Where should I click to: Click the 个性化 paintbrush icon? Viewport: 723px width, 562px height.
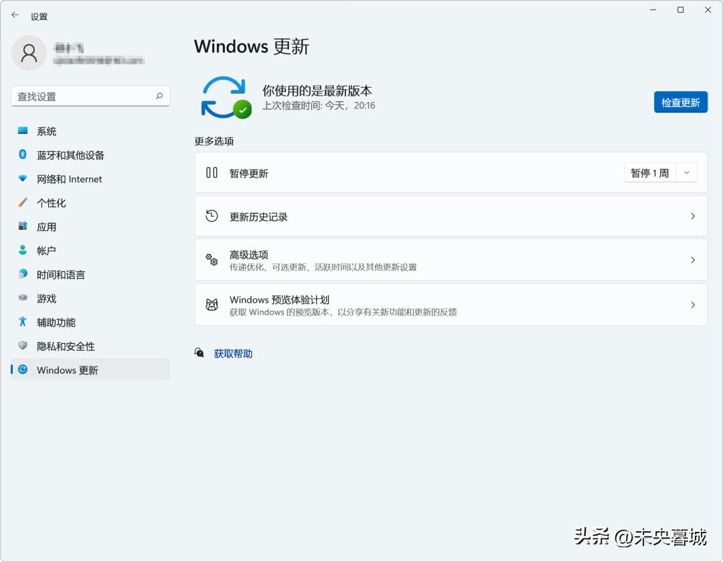click(23, 202)
